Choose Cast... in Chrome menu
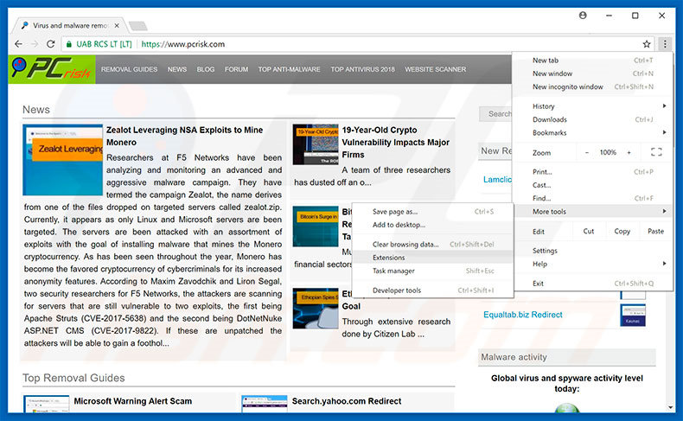This screenshot has width=683, height=421. (x=593, y=185)
